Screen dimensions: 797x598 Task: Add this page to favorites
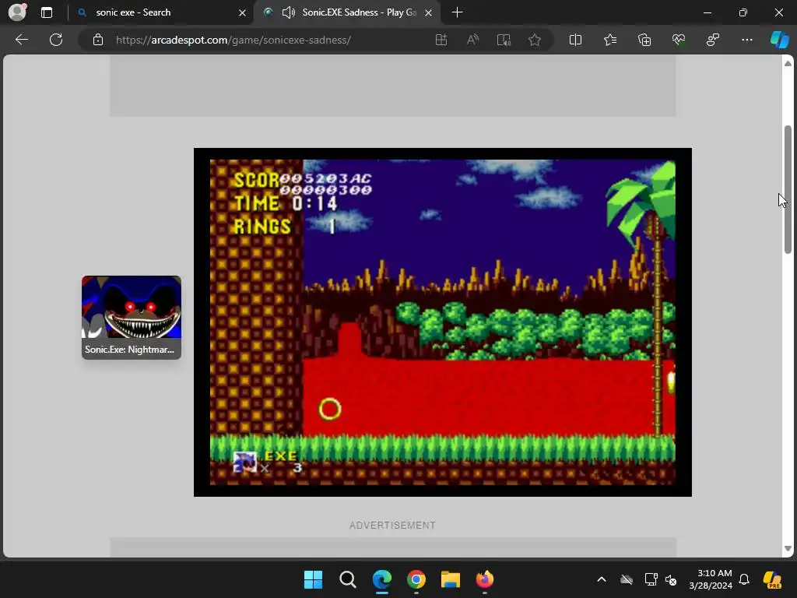click(x=534, y=40)
